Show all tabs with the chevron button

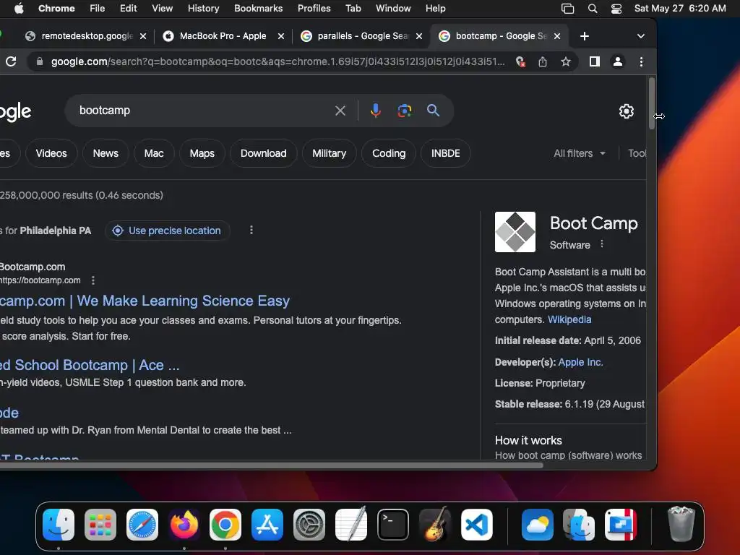coord(640,36)
